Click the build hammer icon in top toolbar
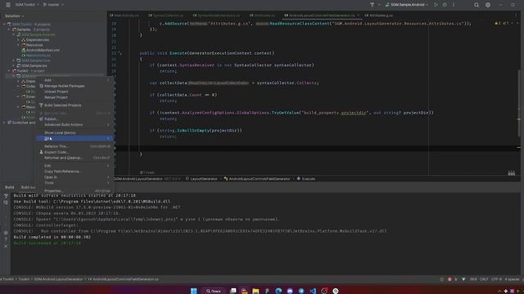The height and width of the screenshot is (294, 524). click(372, 5)
